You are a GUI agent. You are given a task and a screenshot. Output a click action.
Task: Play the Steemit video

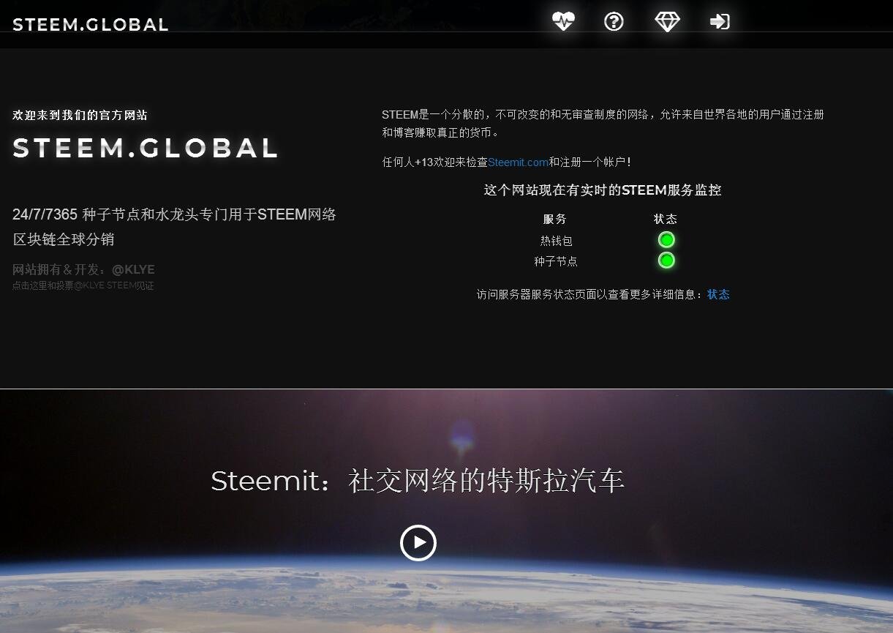418,543
